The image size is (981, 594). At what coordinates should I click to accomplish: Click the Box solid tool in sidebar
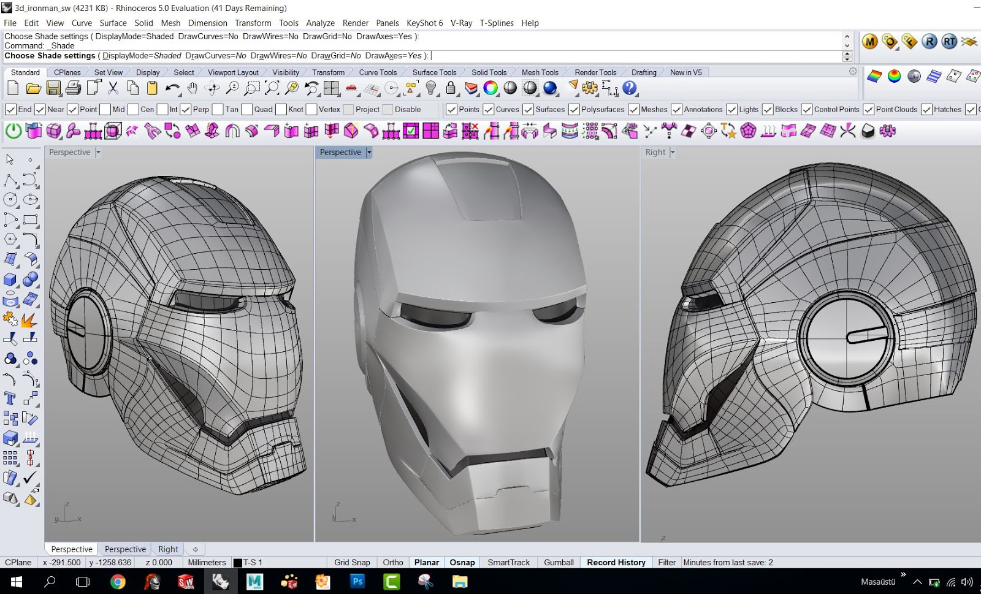(10, 280)
